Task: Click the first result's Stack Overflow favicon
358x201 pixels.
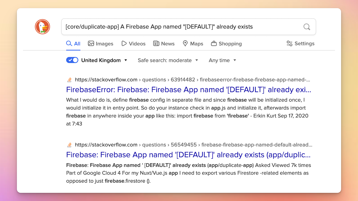Action: point(69,80)
